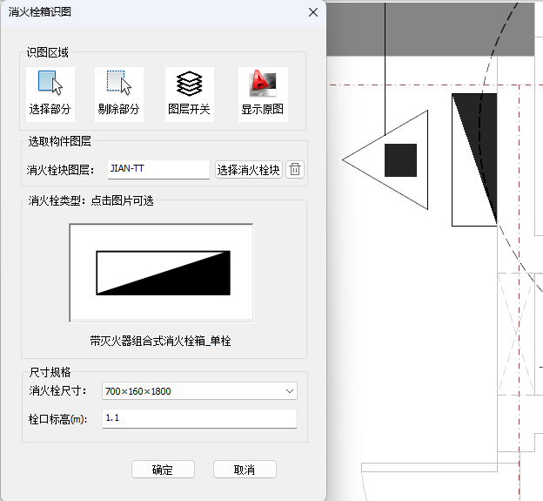
Task: Click 选择消火栓块 button
Action: coord(248,170)
